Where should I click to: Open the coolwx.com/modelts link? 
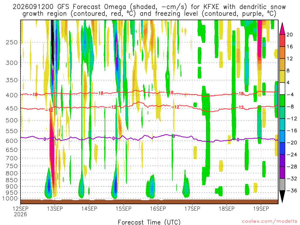pyautogui.click(x=269, y=221)
